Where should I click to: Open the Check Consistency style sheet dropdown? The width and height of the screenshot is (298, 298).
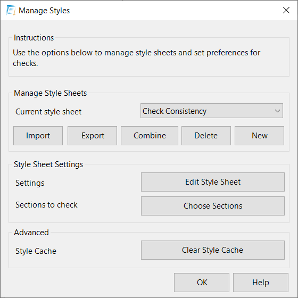click(x=212, y=111)
